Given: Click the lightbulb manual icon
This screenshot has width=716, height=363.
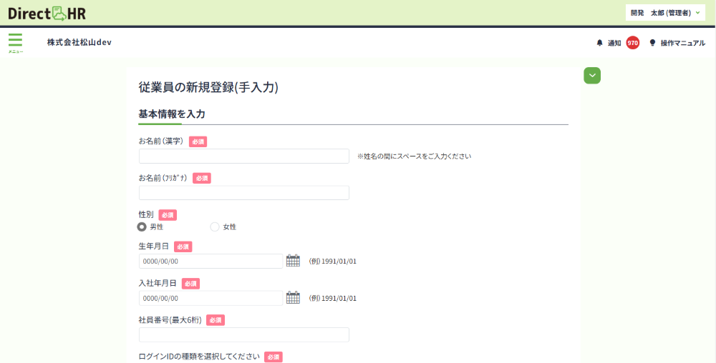Looking at the screenshot, I should point(652,43).
